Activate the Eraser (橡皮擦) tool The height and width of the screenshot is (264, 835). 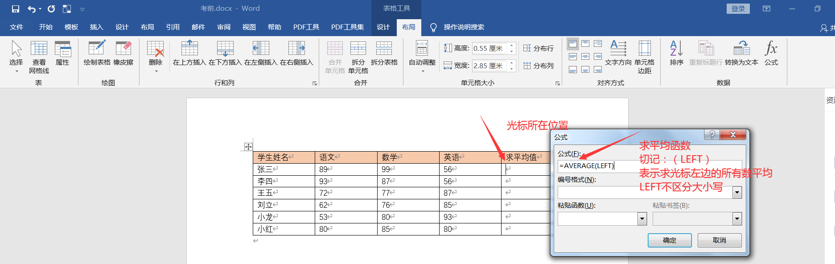pos(123,53)
